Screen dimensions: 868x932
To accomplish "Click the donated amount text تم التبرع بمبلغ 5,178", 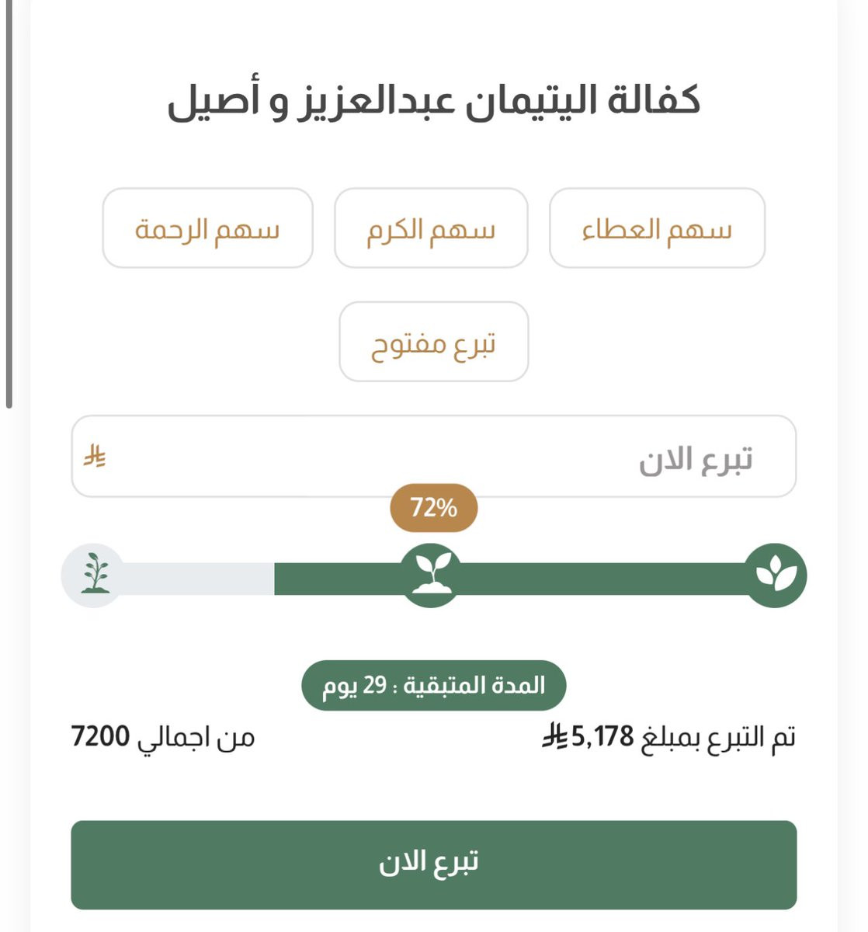I will point(668,736).
